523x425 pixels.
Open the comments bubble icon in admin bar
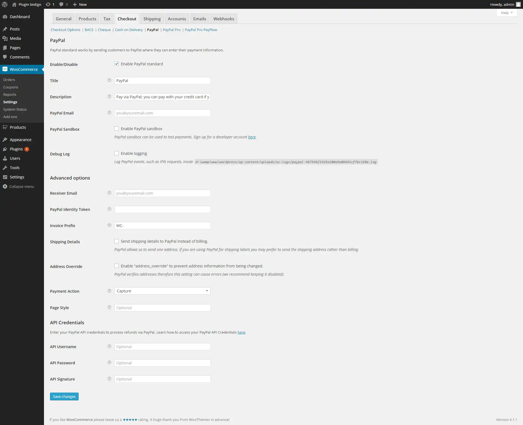(x=61, y=4)
